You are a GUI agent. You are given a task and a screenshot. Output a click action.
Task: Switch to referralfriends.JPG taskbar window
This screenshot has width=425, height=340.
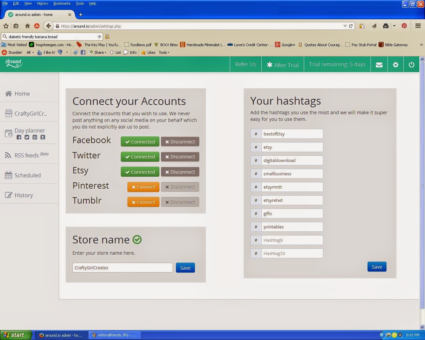click(115, 335)
